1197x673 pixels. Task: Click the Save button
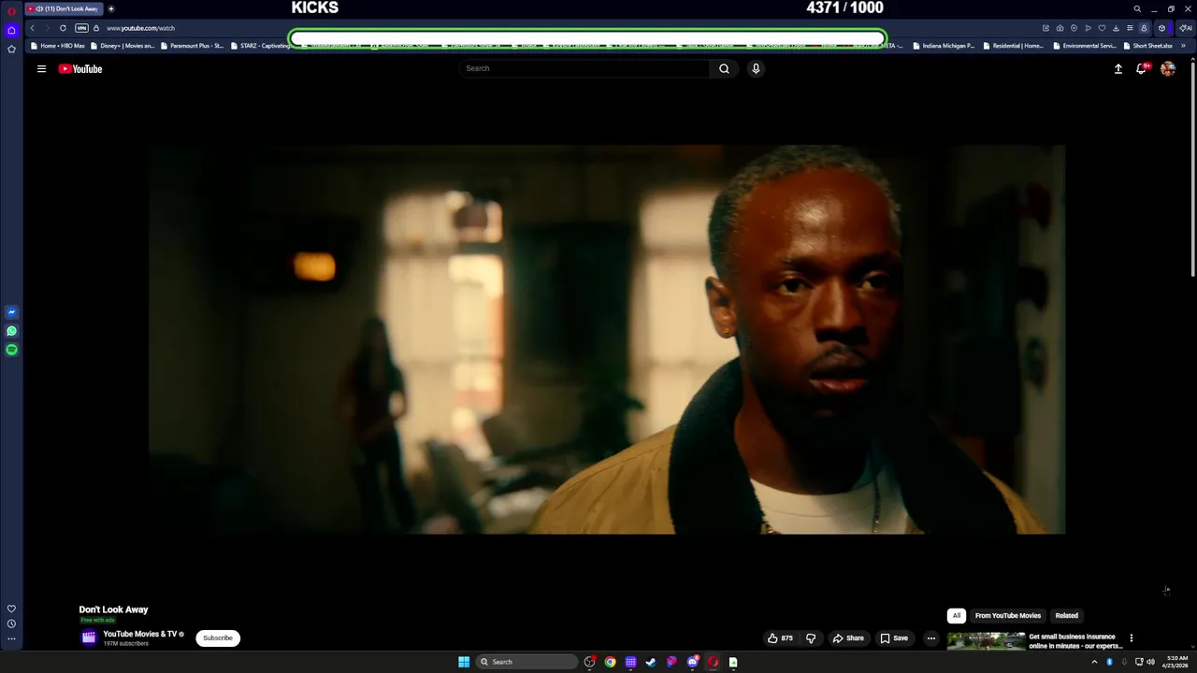coord(894,638)
